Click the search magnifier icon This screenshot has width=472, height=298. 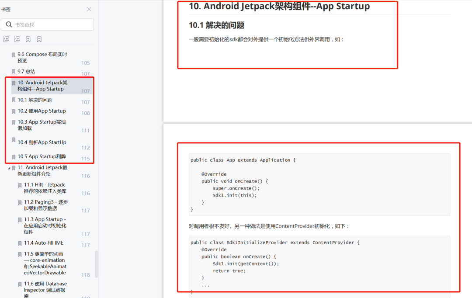pos(9,24)
